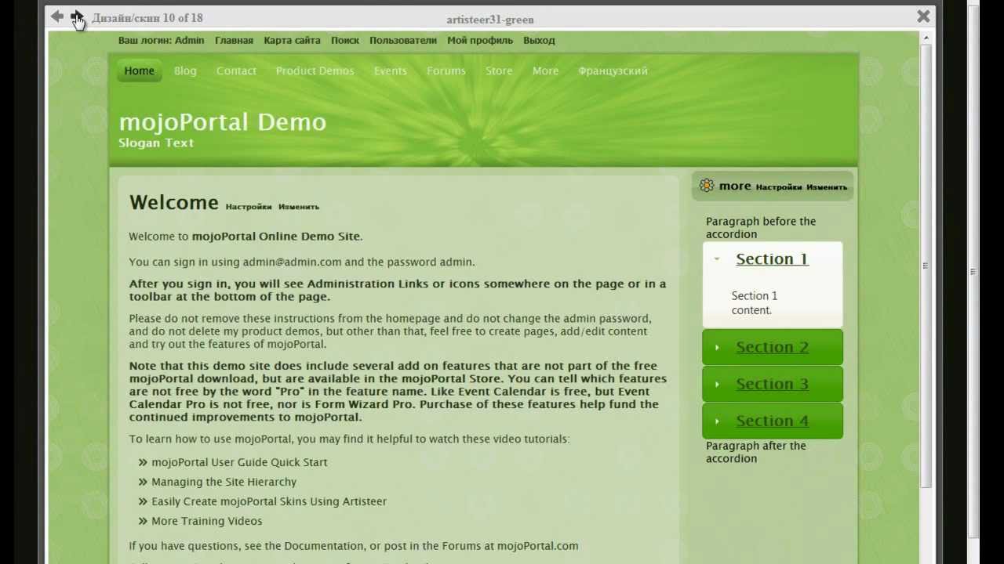Click the inner preview vertical scrollbar
1004x564 pixels.
click(926, 266)
